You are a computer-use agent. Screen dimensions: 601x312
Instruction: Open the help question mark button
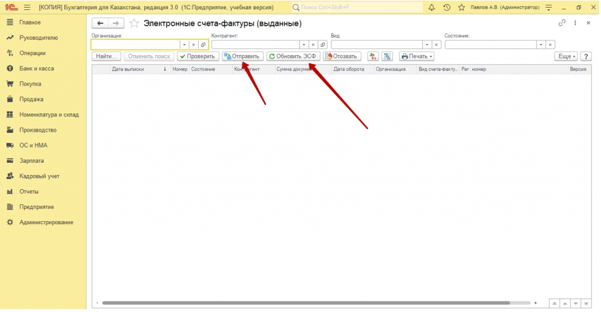tap(585, 56)
